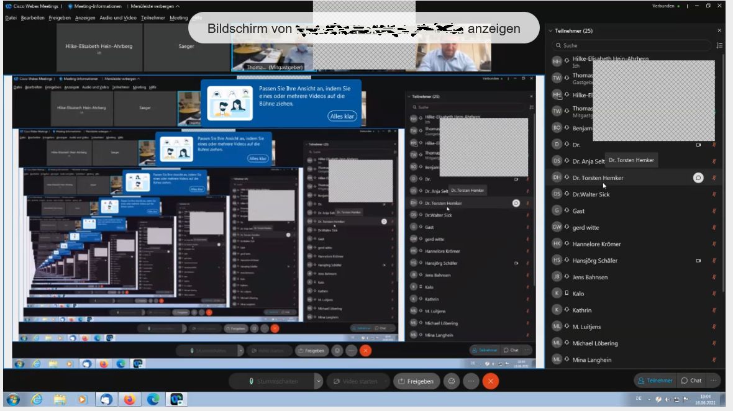Open the Audio und Video menu
Screen dimensions: 733x411
click(x=118, y=18)
